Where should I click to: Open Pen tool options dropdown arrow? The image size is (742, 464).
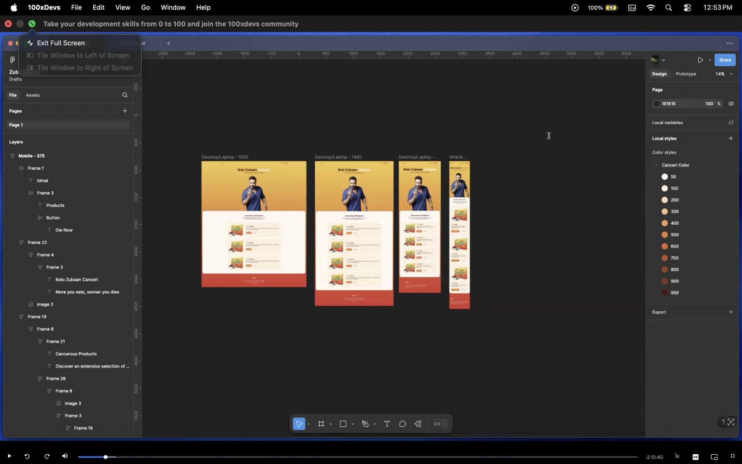[375, 424]
